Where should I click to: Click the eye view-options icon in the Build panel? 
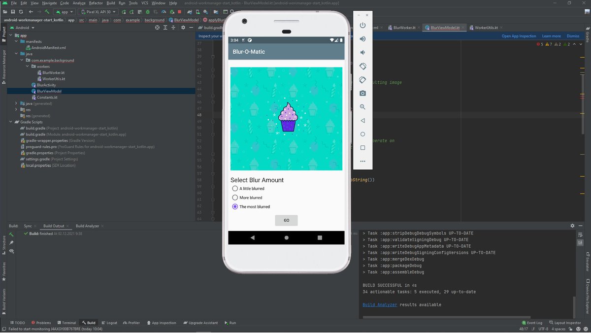point(11,251)
